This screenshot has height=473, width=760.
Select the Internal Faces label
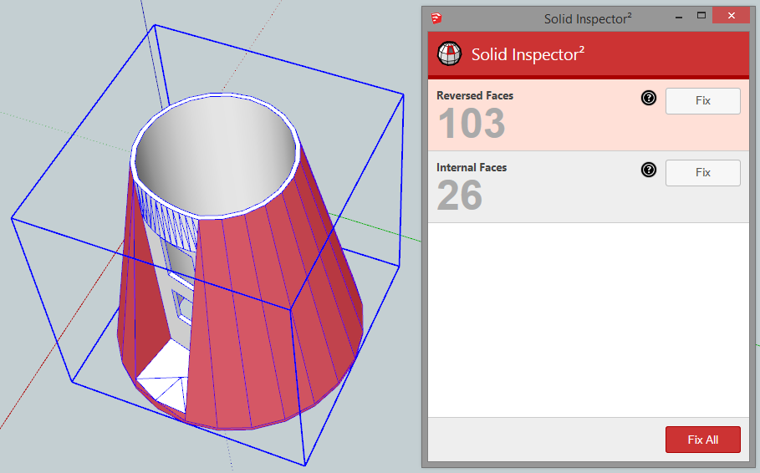(472, 167)
